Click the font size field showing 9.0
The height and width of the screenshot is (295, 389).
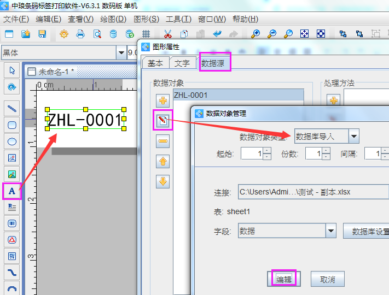[x=132, y=52]
